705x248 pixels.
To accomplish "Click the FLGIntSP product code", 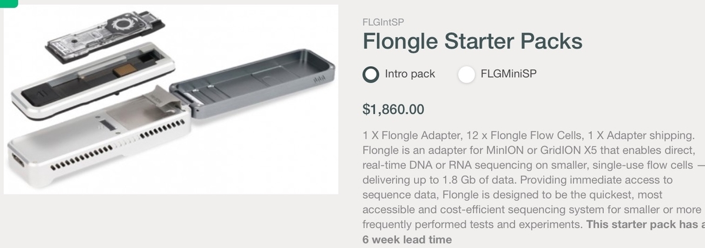I will coord(383,22).
